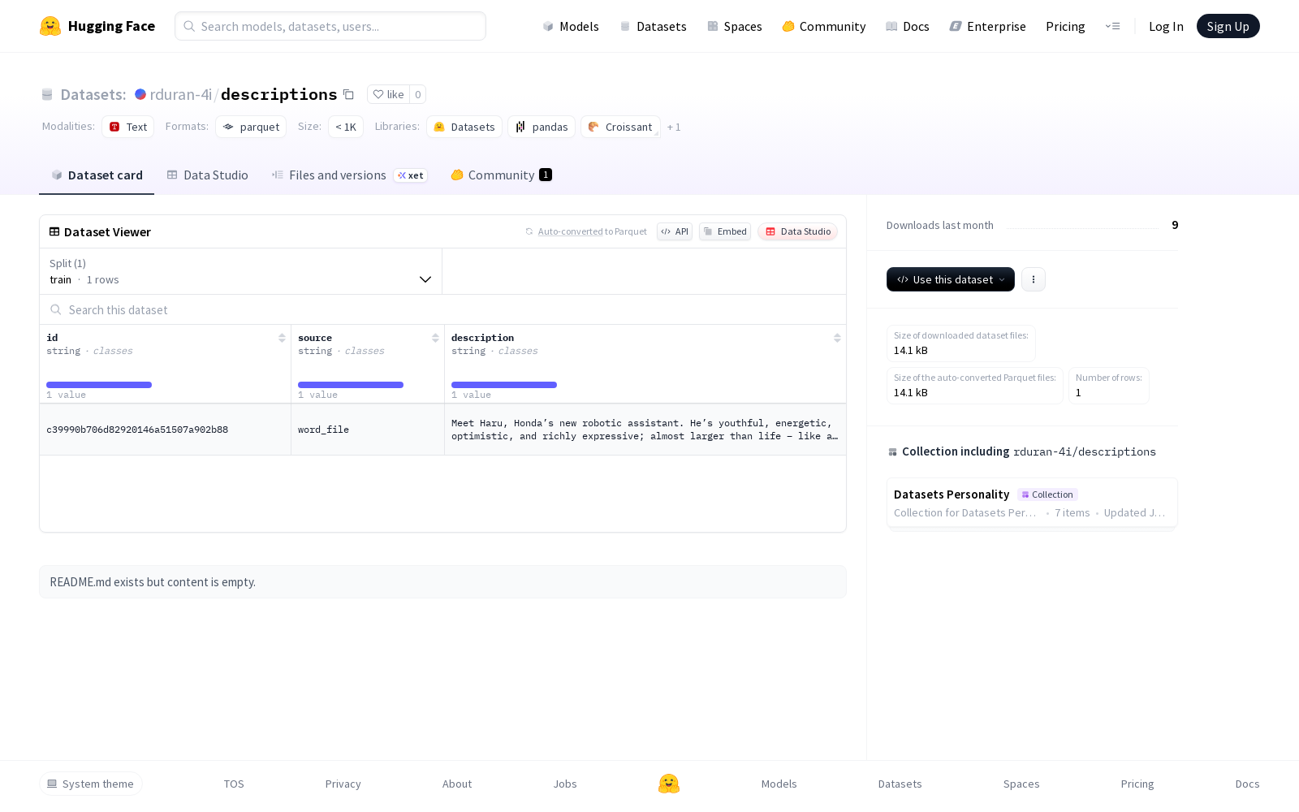Viewport: 1299px width, 812px height.
Task: Expand the +1 more libraries indicator
Action: coord(674,127)
